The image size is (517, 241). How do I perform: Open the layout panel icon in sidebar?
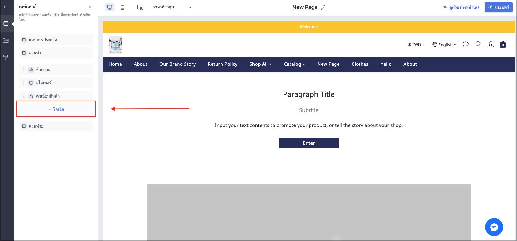coord(6,24)
